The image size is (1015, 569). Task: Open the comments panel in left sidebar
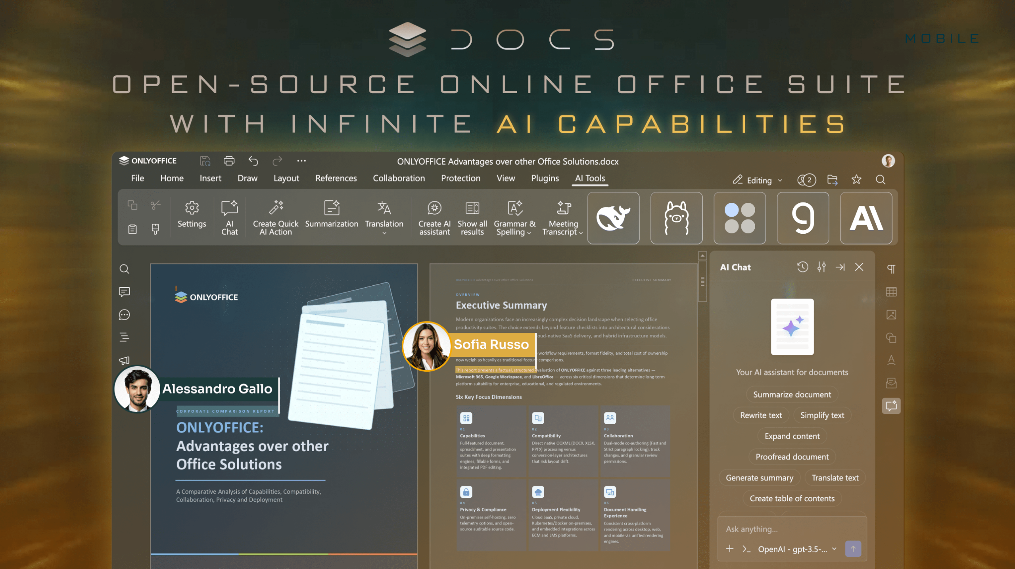click(x=124, y=292)
